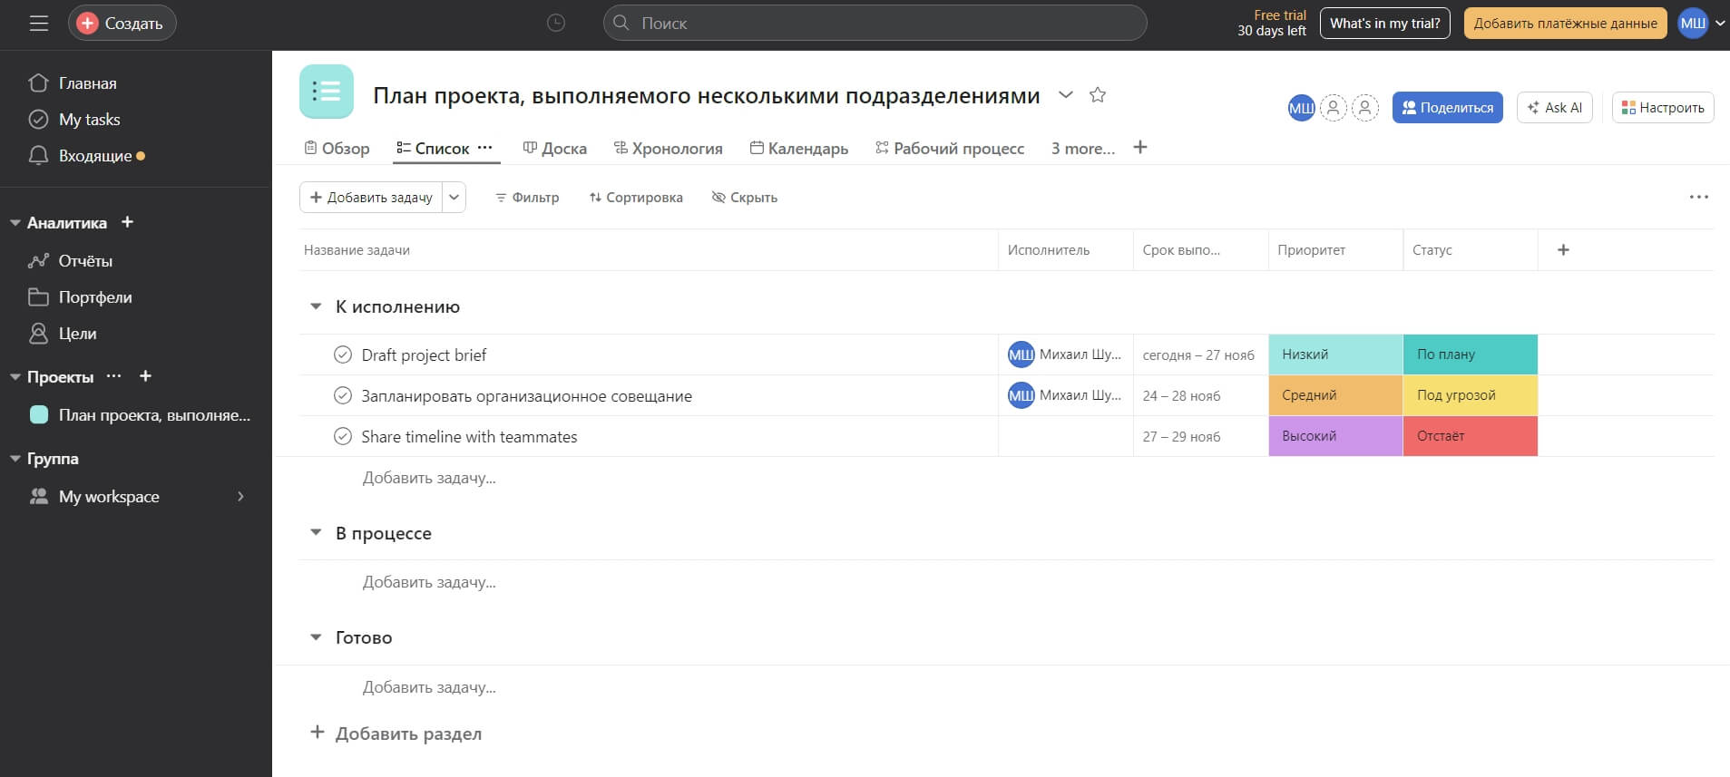
Task: Add a new column with plus icon
Action: (x=1563, y=250)
